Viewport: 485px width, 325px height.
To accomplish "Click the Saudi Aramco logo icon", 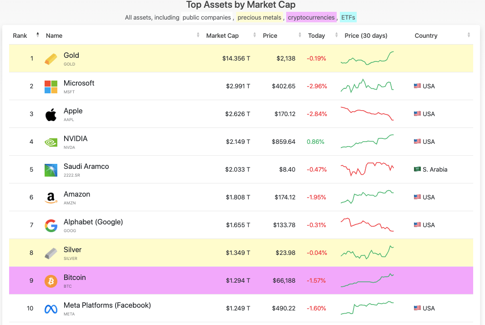I will coord(51,170).
